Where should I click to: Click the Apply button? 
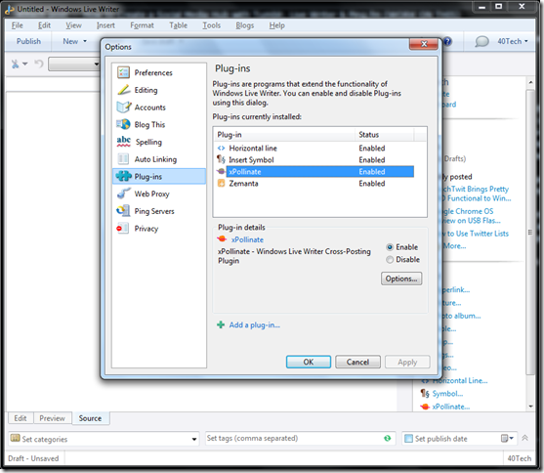[x=407, y=362]
